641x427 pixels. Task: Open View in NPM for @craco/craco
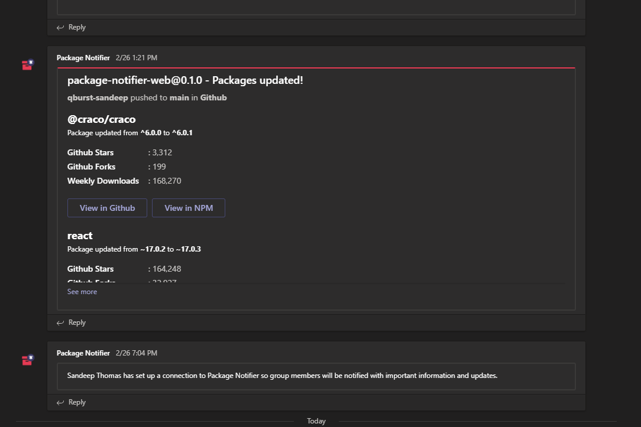click(189, 208)
